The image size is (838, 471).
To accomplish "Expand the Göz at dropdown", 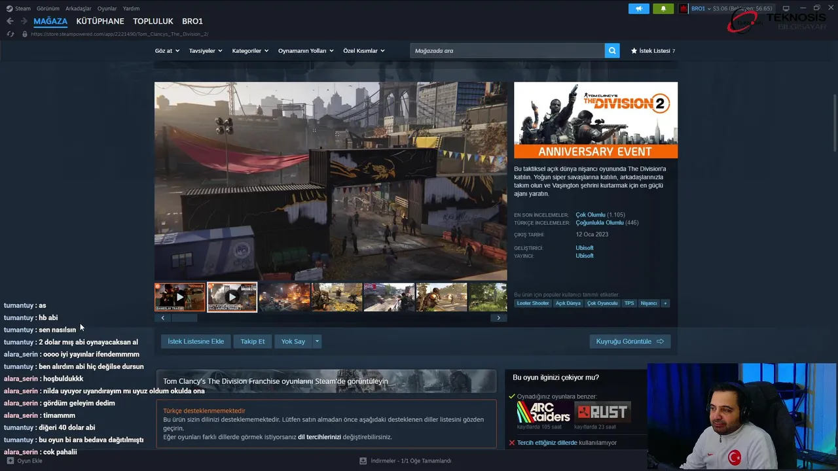I will [167, 50].
